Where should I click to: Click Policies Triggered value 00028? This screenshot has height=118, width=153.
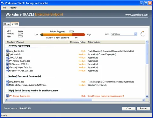click(x=71, y=31)
